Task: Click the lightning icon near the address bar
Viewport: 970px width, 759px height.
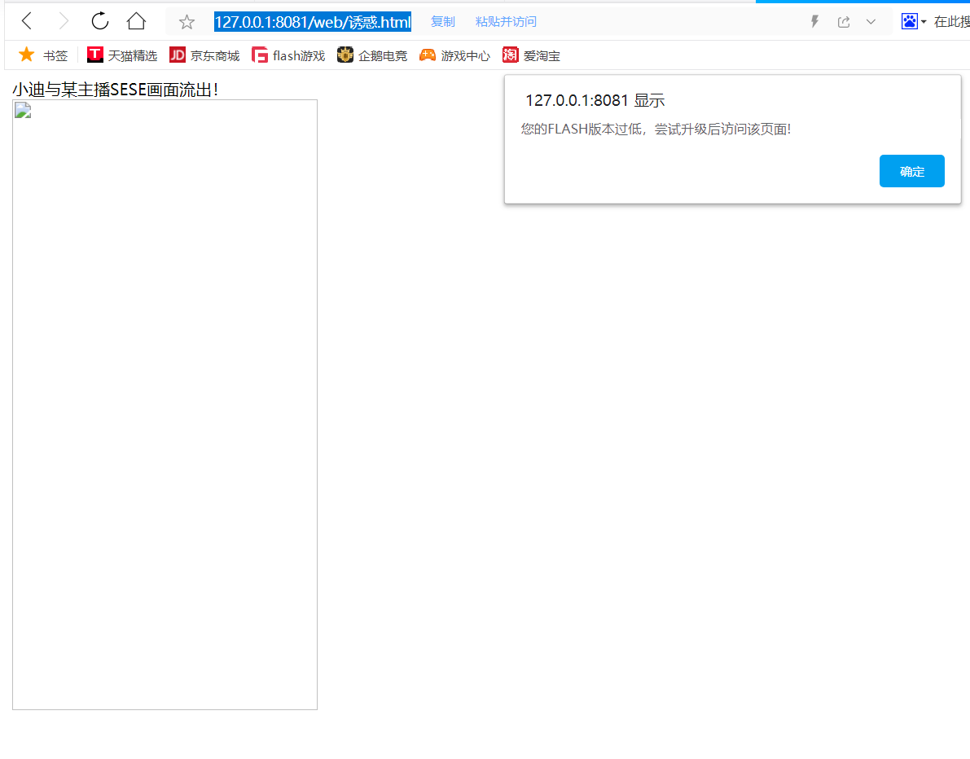Action: (x=814, y=21)
